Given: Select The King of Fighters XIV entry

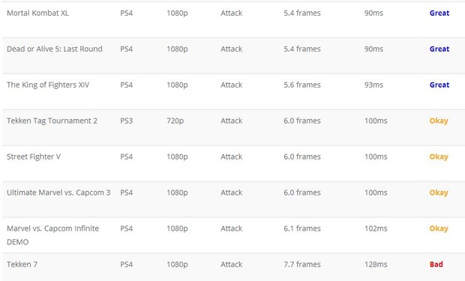Looking at the screenshot, I should (48, 85).
